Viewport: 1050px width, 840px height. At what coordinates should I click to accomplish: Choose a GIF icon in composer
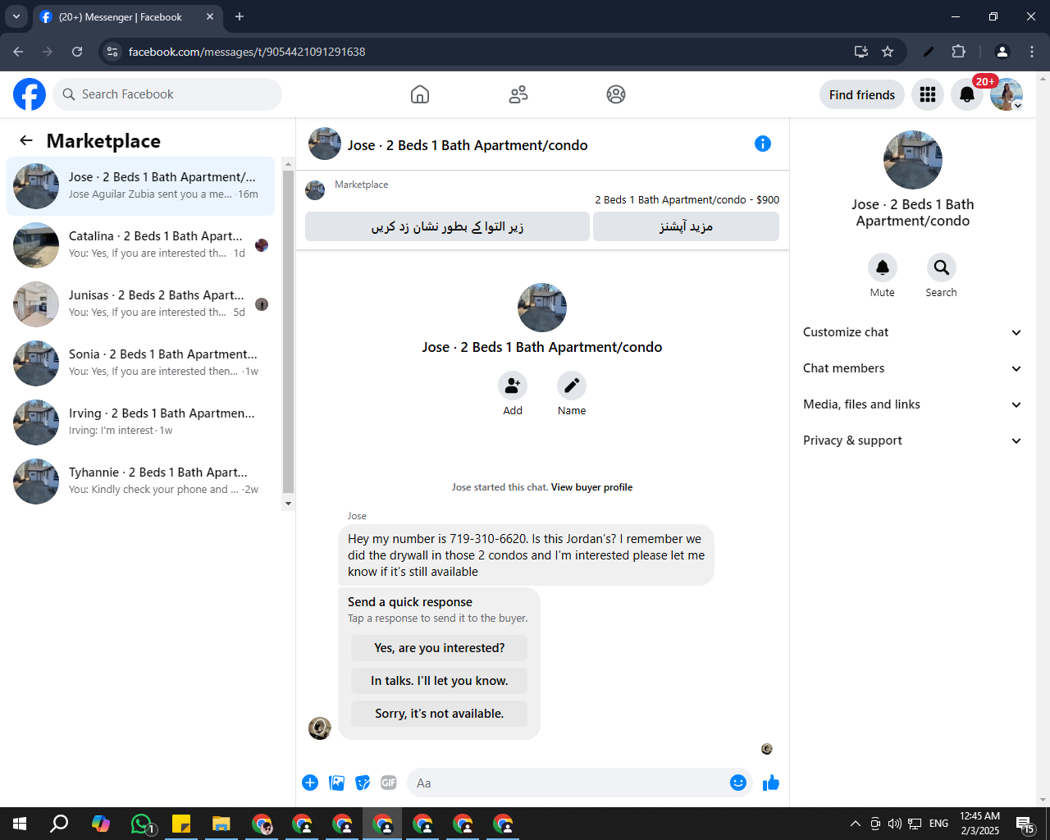(389, 783)
